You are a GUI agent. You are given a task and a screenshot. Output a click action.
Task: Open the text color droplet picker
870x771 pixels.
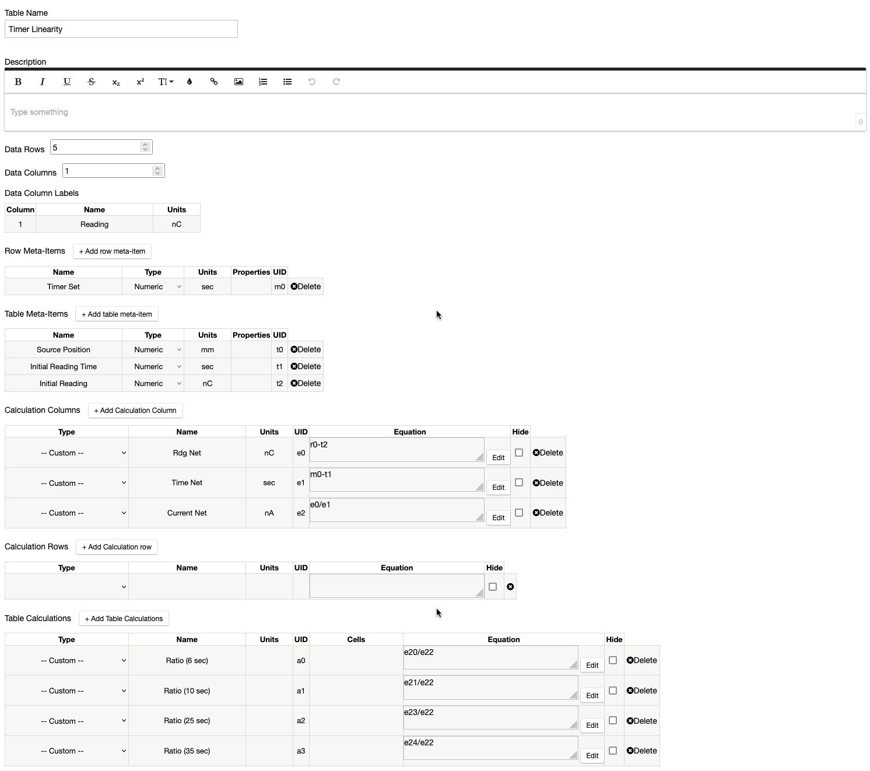190,82
